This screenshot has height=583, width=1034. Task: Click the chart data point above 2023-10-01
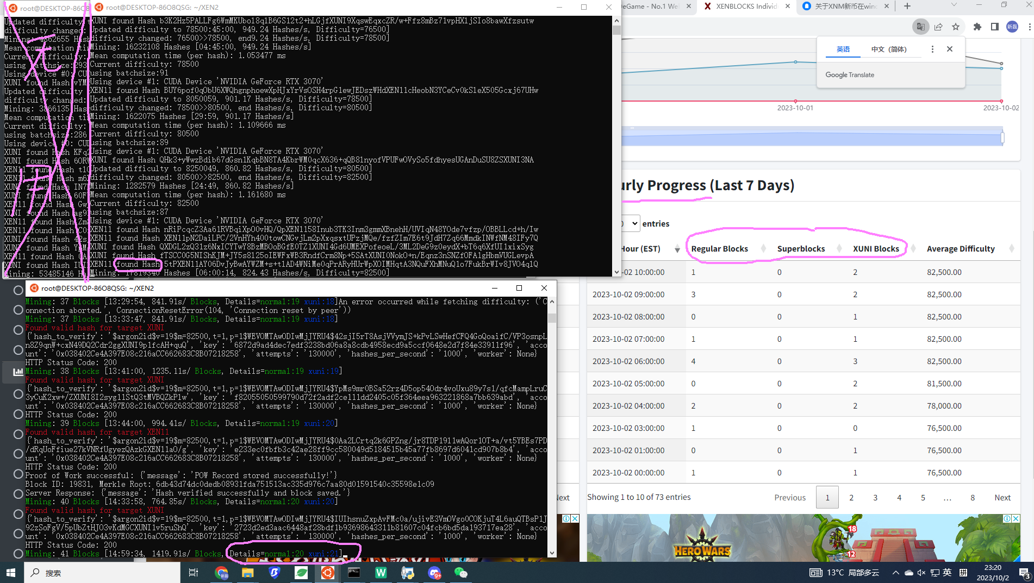click(x=795, y=62)
